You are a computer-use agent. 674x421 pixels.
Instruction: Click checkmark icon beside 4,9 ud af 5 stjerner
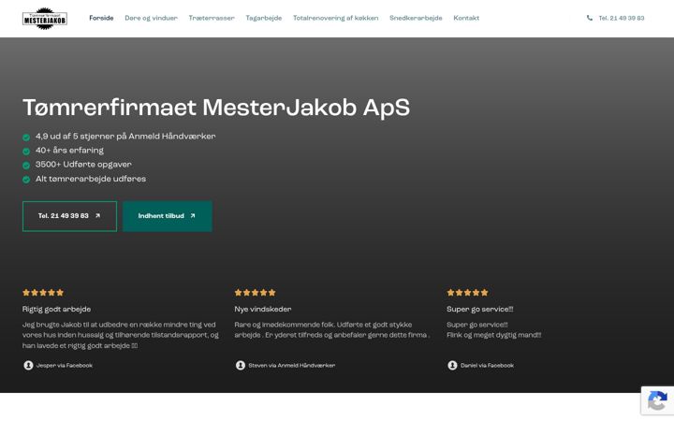[x=26, y=137]
